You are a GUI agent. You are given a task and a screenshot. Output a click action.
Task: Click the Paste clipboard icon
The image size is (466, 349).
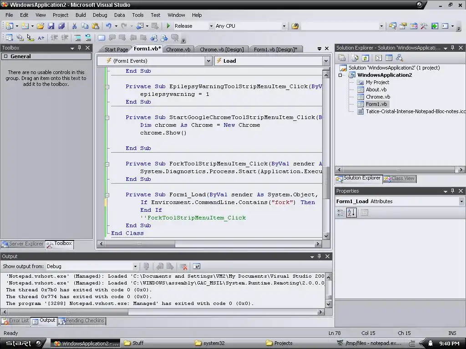coord(96,26)
